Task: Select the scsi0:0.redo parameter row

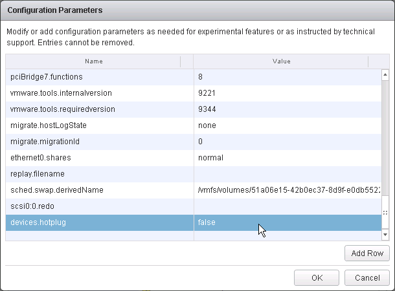Action: (194, 206)
